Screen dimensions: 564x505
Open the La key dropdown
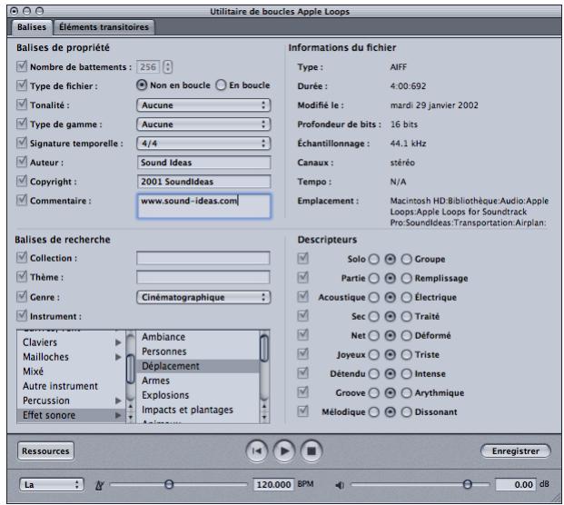coord(52,484)
